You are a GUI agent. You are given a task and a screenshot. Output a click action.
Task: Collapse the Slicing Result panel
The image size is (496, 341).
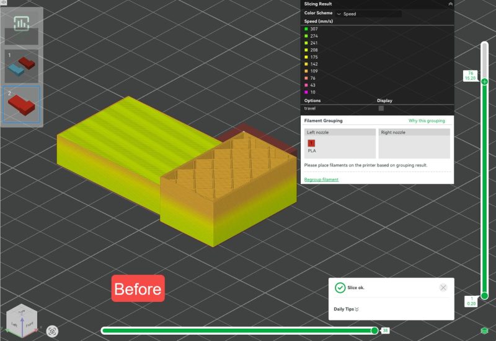(450, 4)
